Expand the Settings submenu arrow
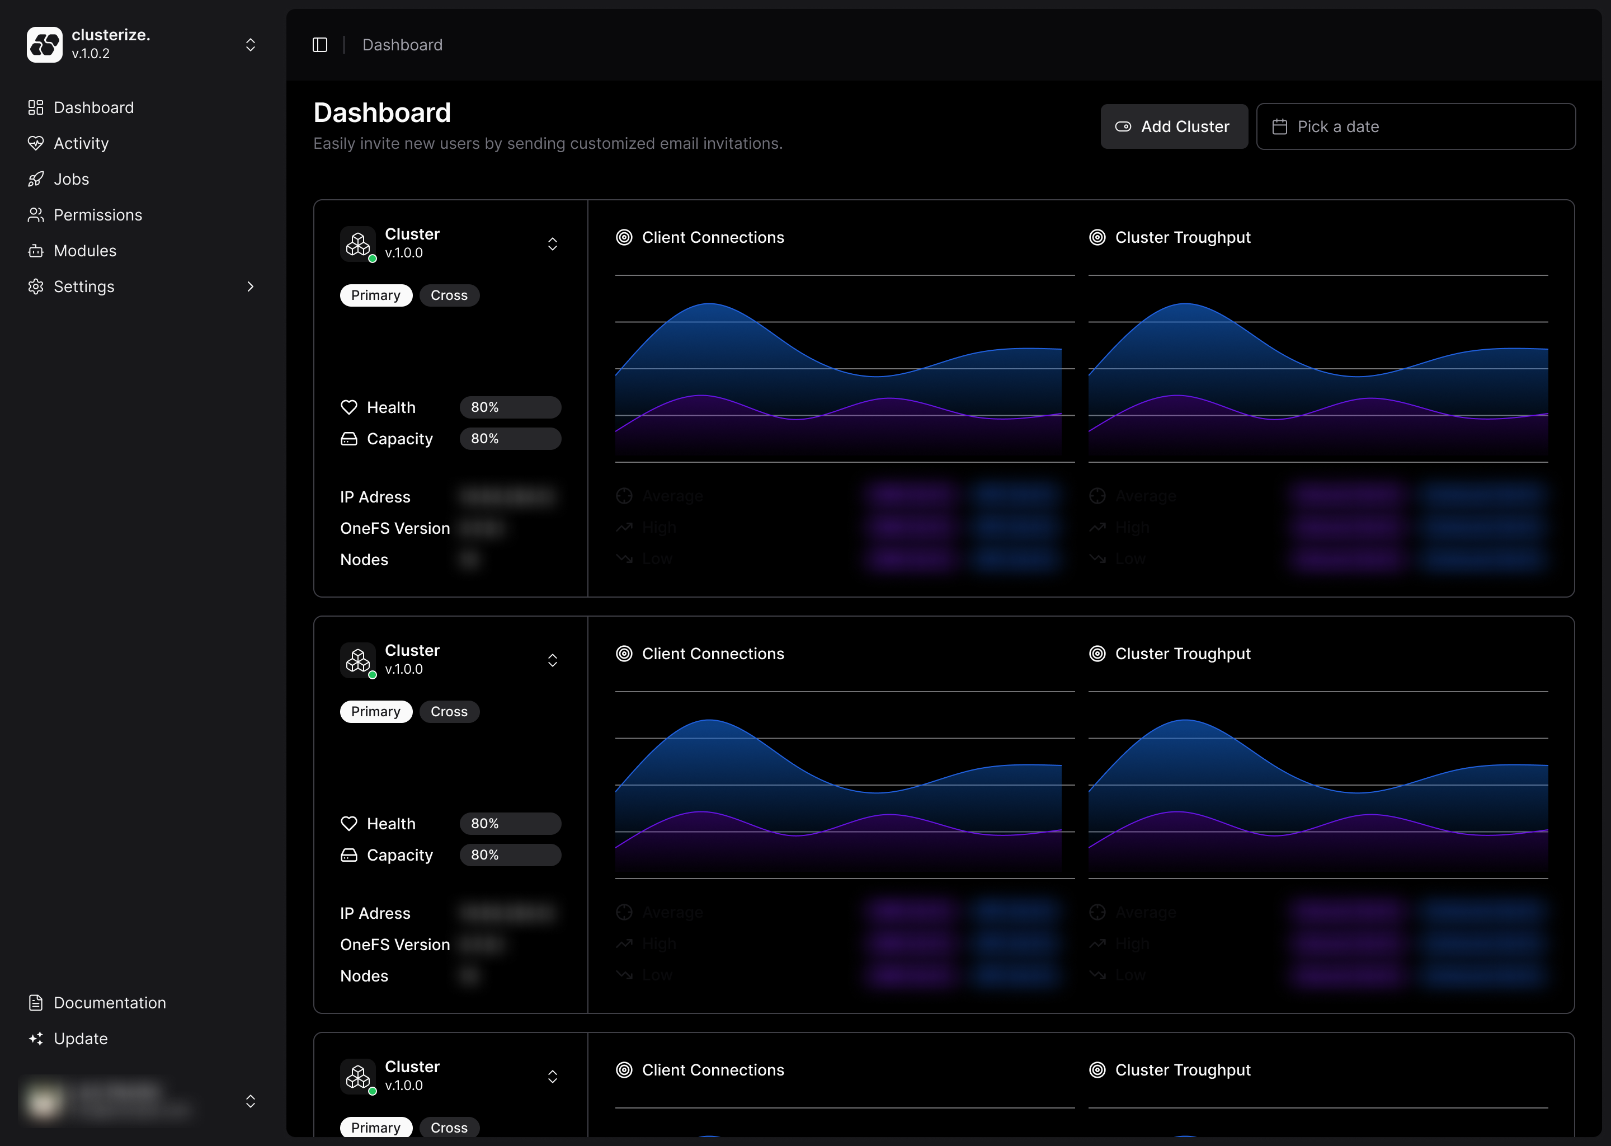This screenshot has width=1611, height=1146. click(x=251, y=286)
